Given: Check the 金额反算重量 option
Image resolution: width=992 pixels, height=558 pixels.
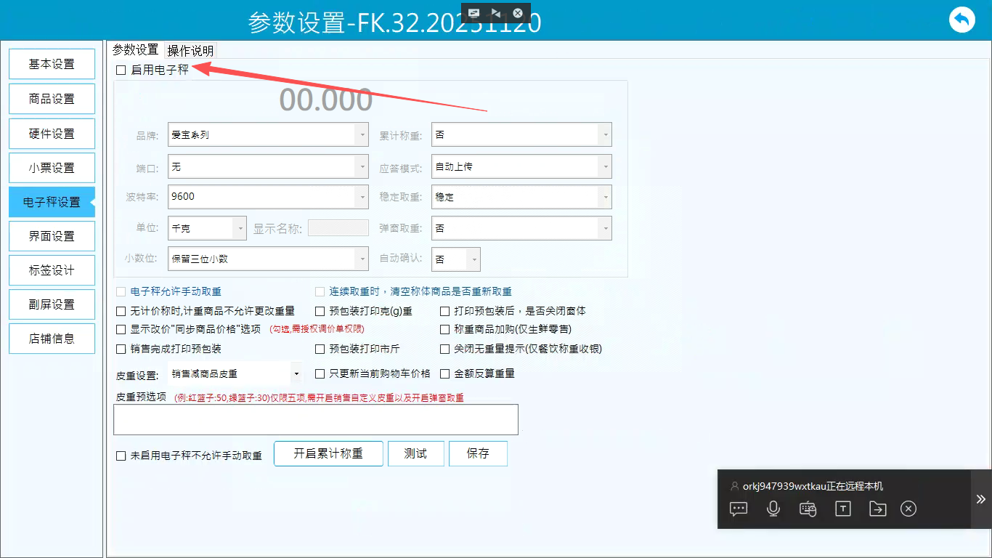Looking at the screenshot, I should pyautogui.click(x=445, y=374).
